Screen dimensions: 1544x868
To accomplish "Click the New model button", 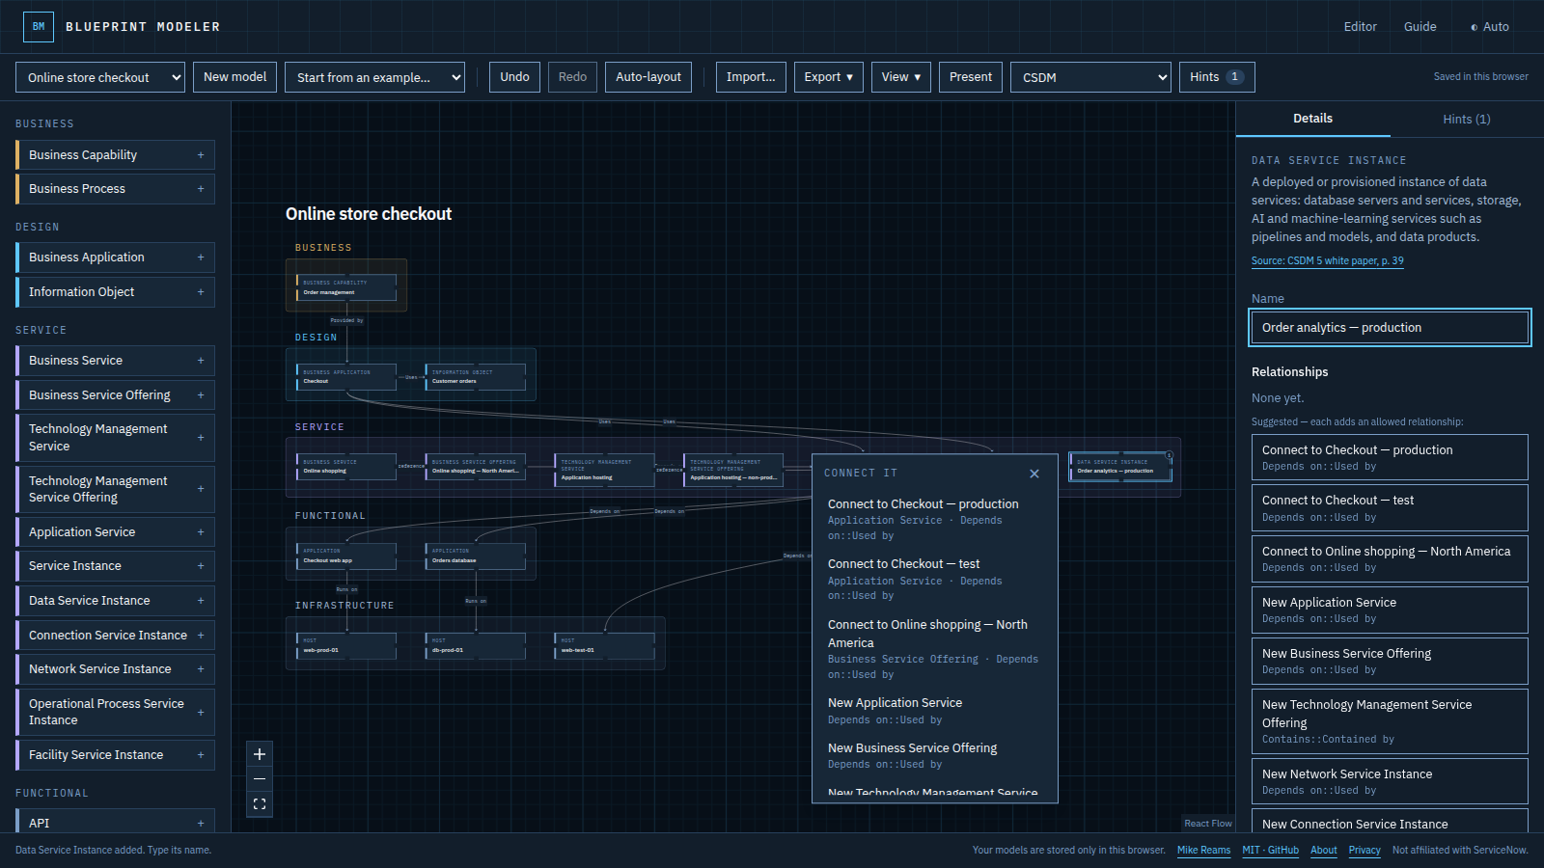I will pos(234,77).
